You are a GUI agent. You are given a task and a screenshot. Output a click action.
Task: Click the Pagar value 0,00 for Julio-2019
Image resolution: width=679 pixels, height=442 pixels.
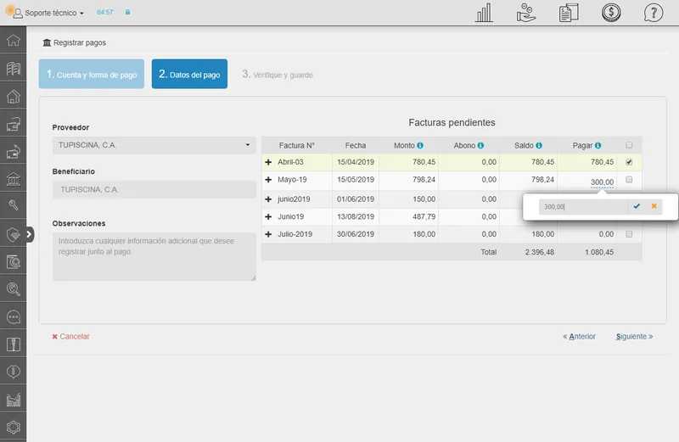tap(606, 234)
